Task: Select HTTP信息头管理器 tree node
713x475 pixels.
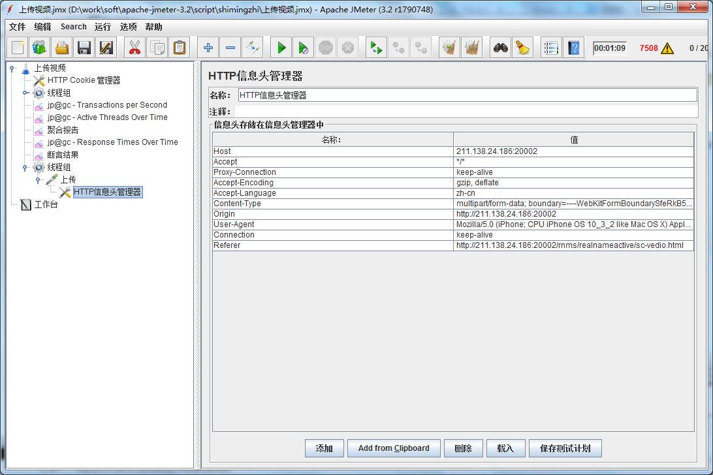Action: [107, 192]
